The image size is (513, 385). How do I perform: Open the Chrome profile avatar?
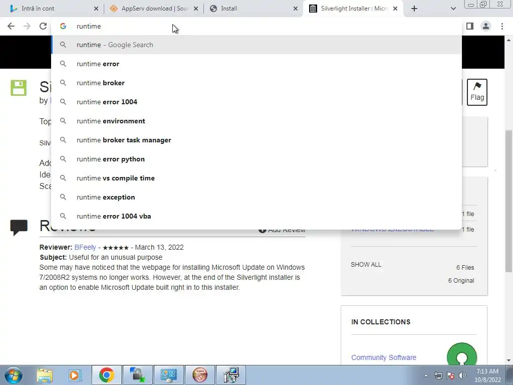[486, 26]
